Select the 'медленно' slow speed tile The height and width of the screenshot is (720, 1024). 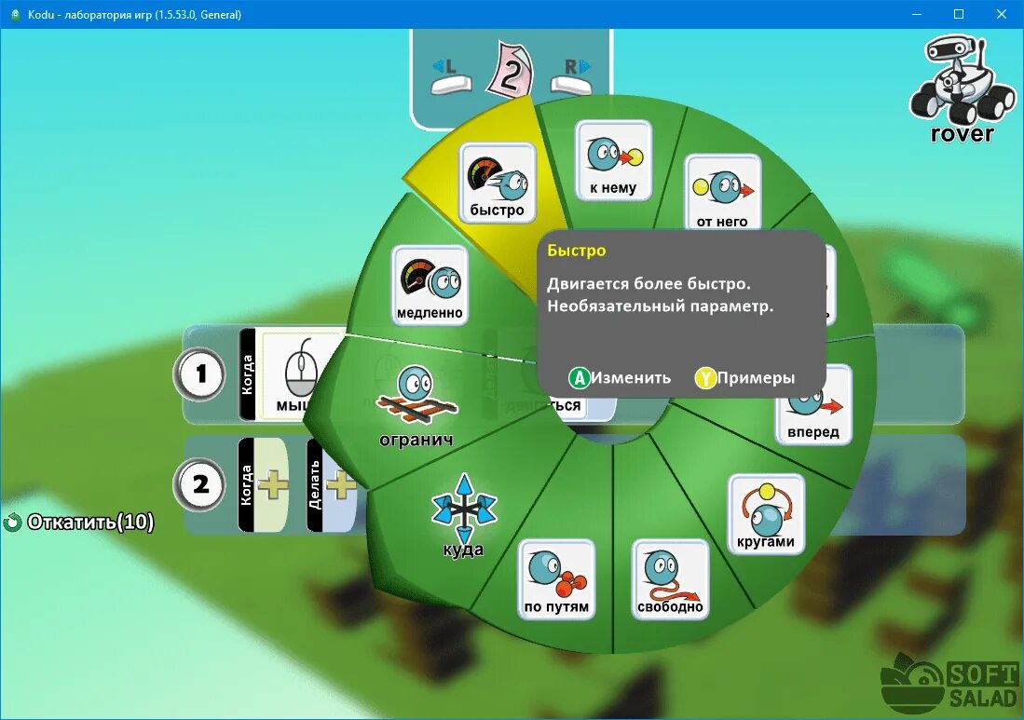pos(430,285)
